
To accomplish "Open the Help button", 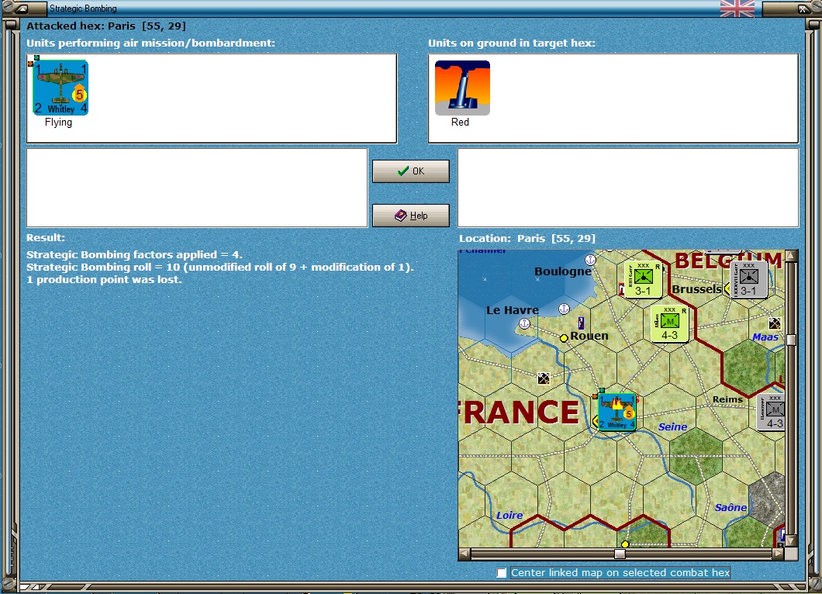I will [411, 216].
